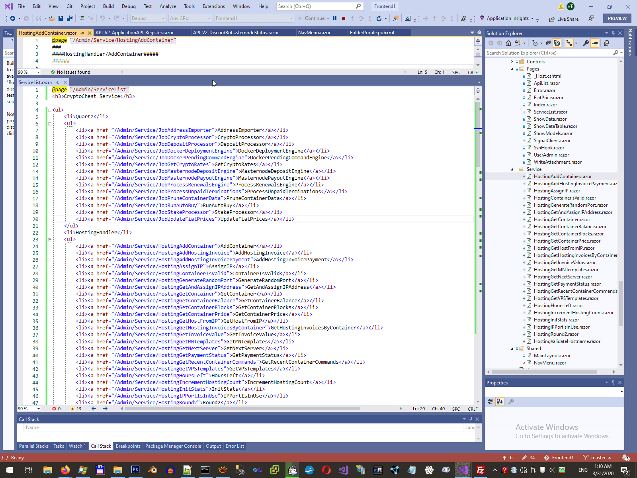The height and width of the screenshot is (478, 637).
Task: Click the Live Share button
Action: 564,19
